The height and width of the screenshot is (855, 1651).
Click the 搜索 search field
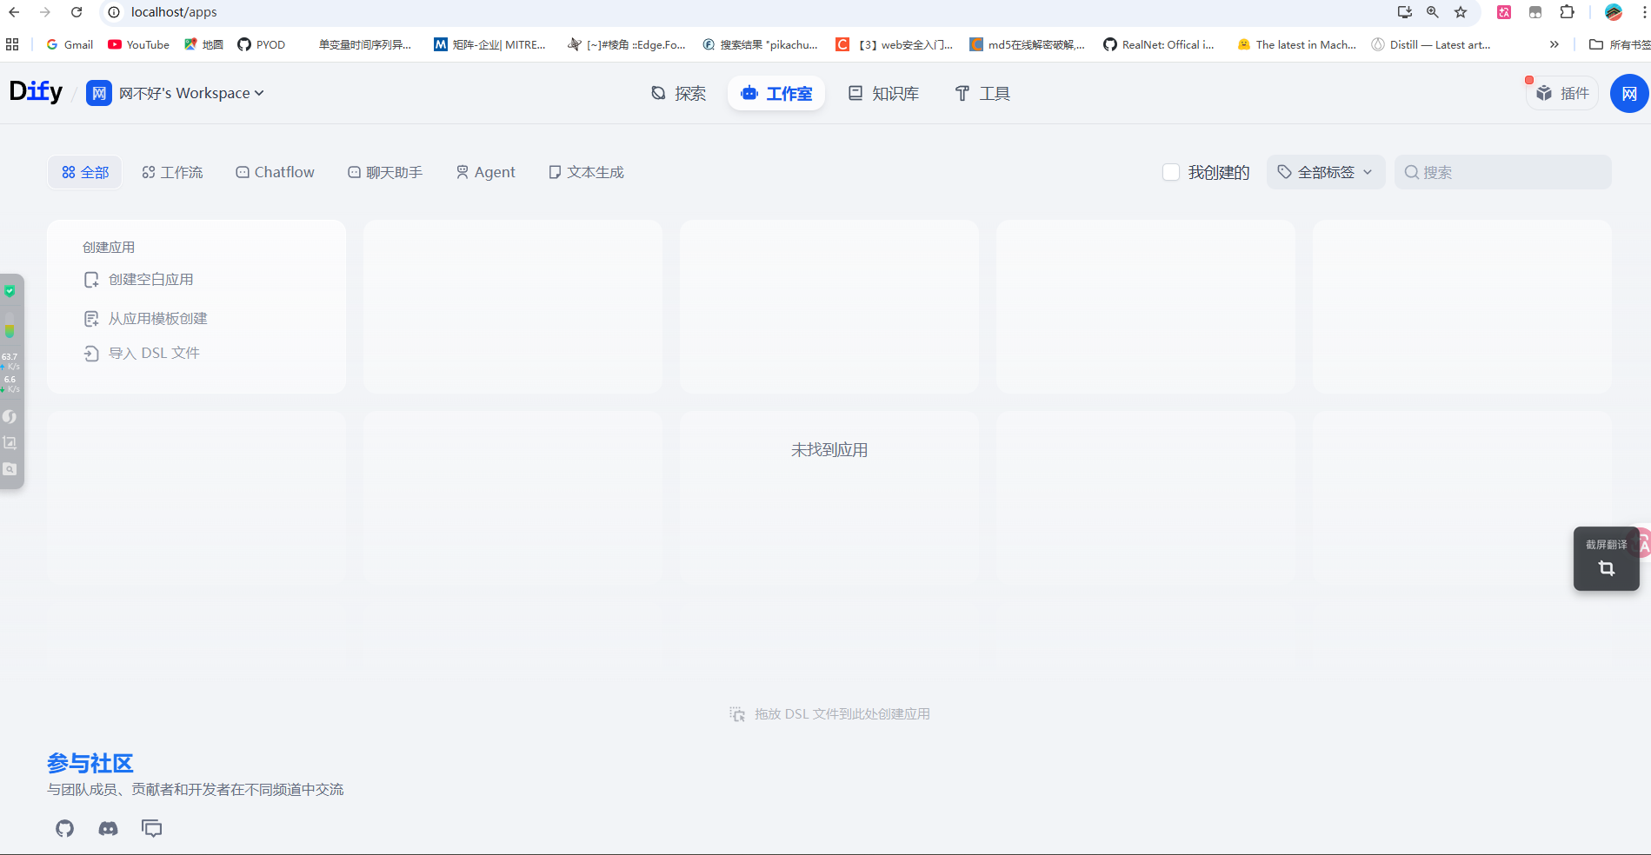coord(1503,172)
